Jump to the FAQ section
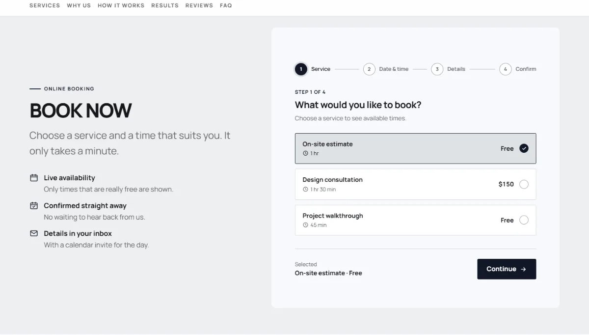 tap(226, 5)
